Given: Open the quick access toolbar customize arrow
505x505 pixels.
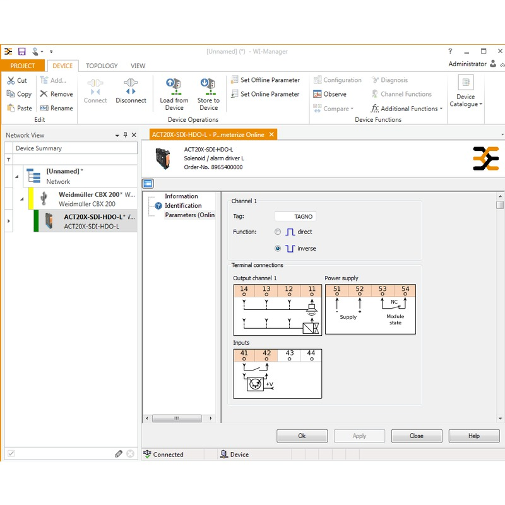Looking at the screenshot, I should (x=51, y=52).
